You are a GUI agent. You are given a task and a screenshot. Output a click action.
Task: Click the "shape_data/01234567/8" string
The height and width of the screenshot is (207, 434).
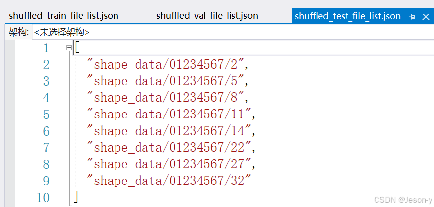pos(165,98)
